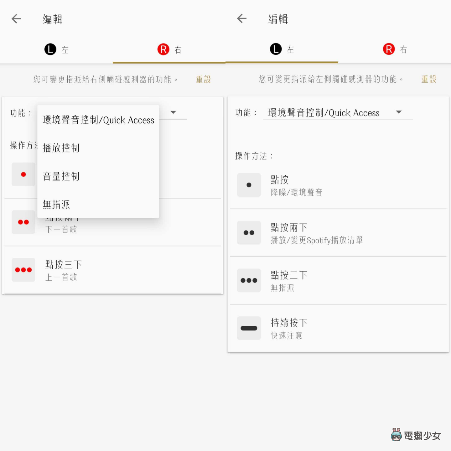Image resolution: width=451 pixels, height=451 pixels.
Task: Click 重設 on the left sensor panel
Action: pos(428,79)
